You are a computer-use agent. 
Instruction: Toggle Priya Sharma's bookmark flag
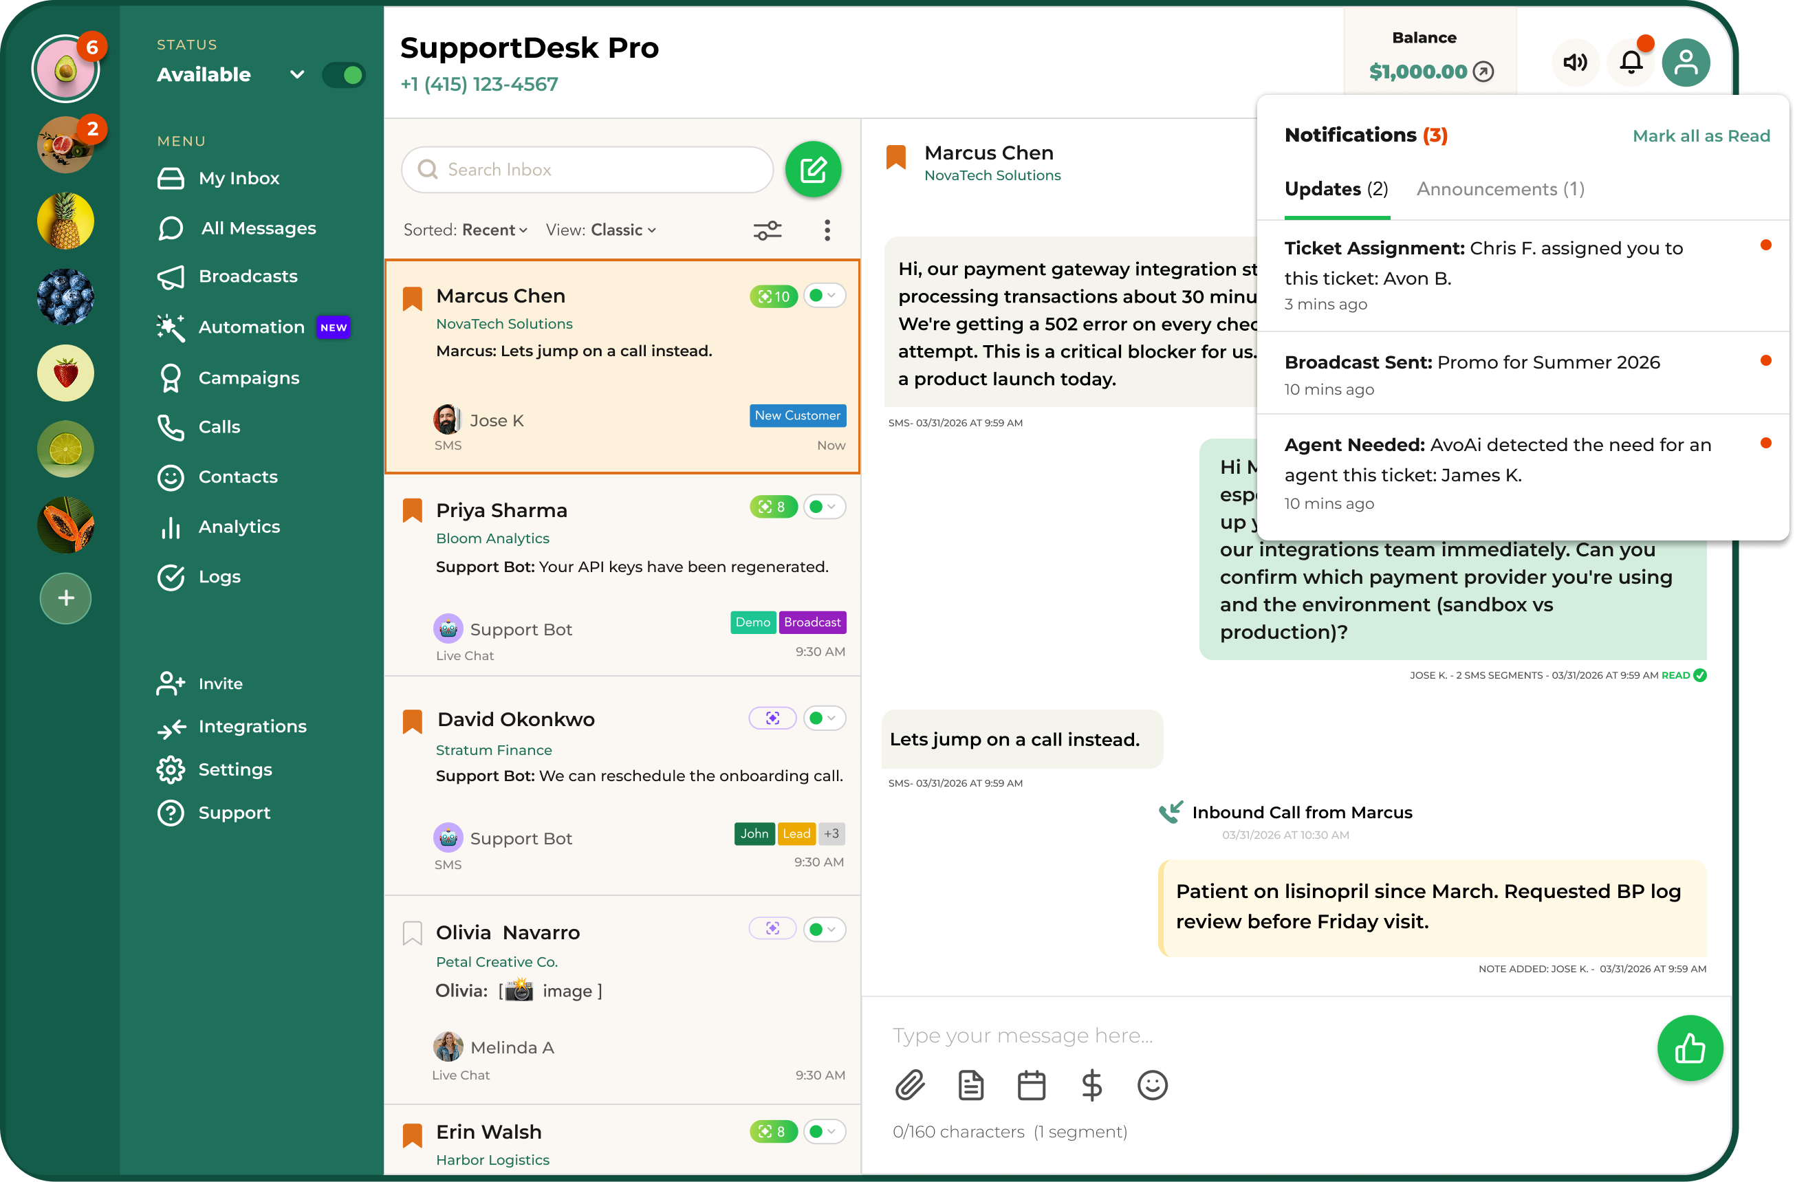pyautogui.click(x=412, y=510)
